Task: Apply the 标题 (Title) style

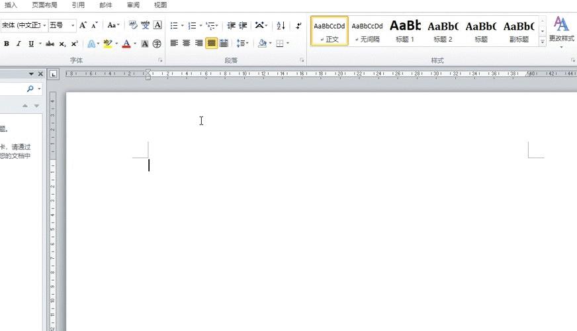Action: tap(481, 31)
